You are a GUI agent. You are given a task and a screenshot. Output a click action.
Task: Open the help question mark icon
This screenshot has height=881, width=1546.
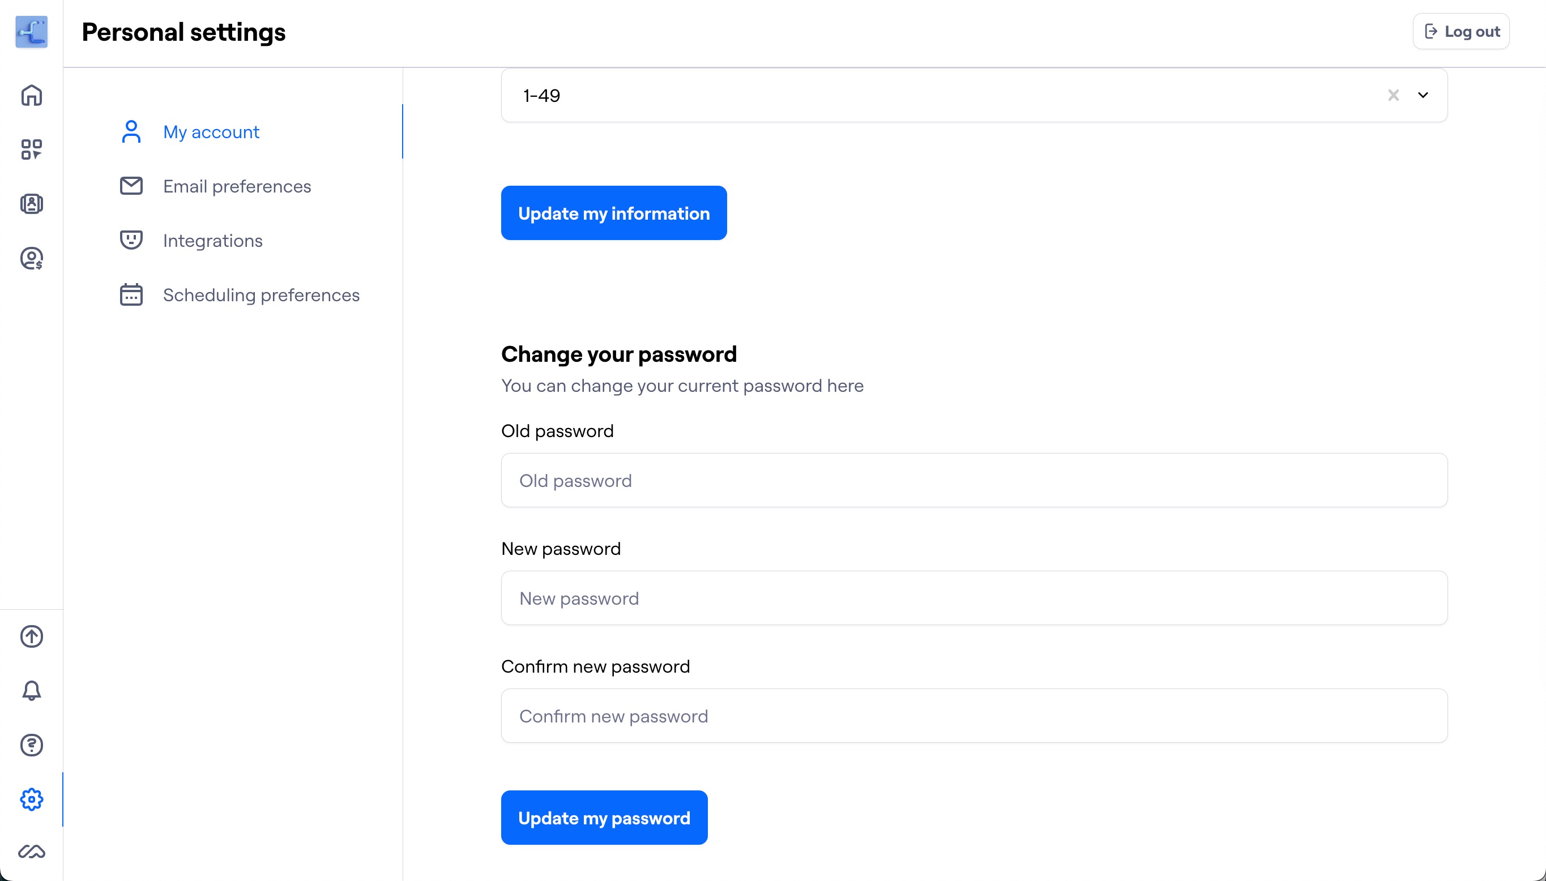point(32,745)
